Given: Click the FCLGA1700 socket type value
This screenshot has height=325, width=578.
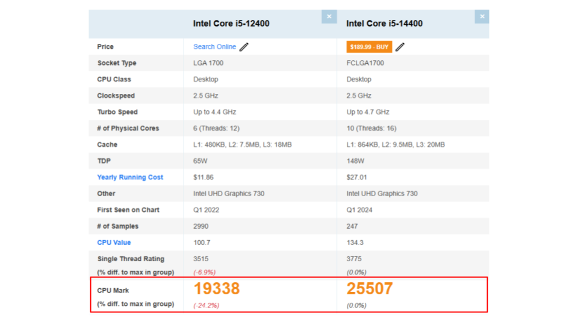Looking at the screenshot, I should click(x=365, y=63).
